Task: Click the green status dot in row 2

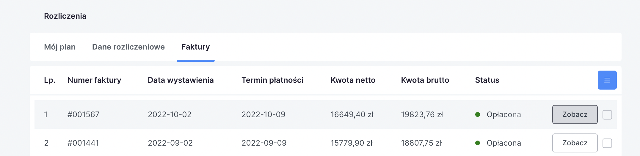Action: click(478, 143)
